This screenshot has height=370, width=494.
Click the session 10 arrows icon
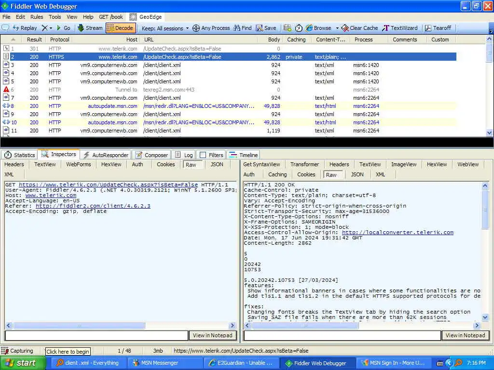tap(6, 122)
